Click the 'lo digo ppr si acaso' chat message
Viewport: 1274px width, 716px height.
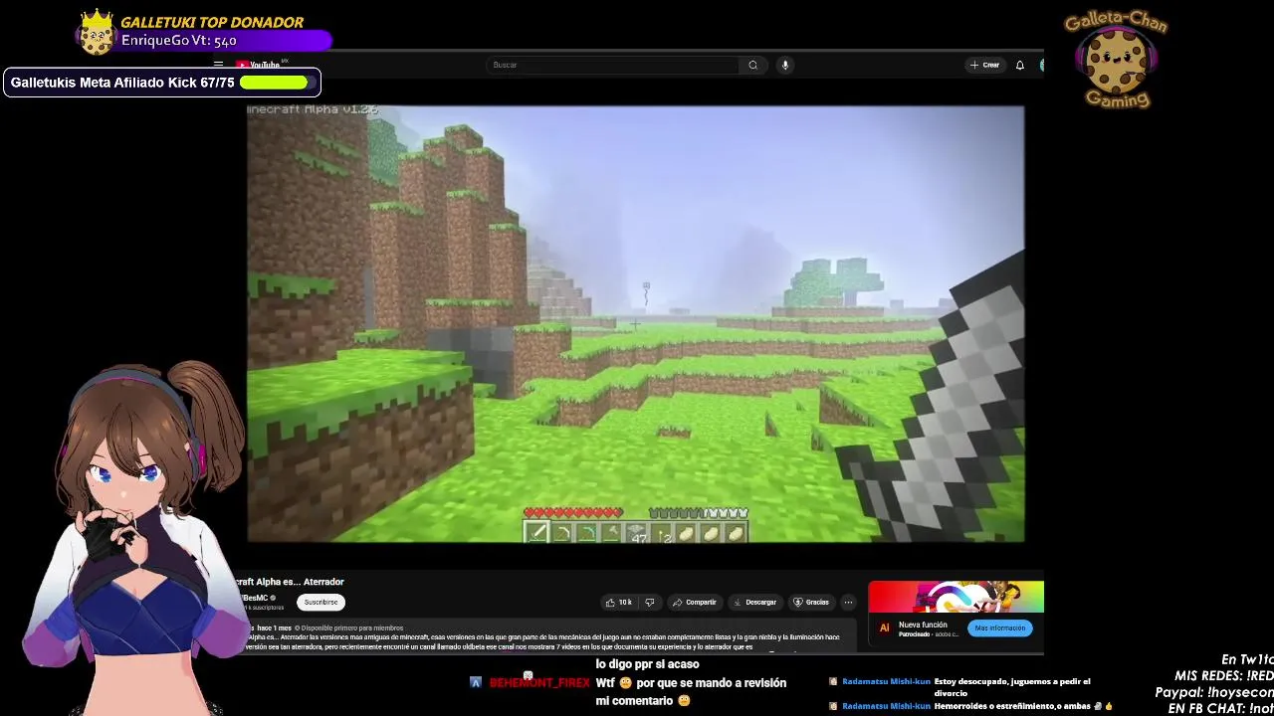[647, 664]
